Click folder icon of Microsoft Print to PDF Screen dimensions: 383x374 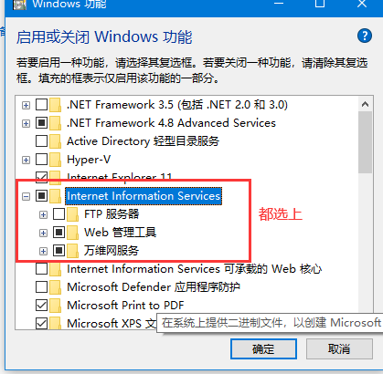[55, 306]
